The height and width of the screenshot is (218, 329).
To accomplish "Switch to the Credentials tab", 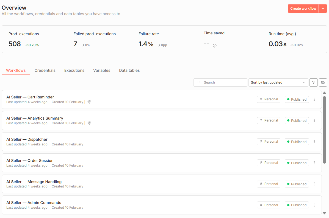I will pyautogui.click(x=45, y=70).
